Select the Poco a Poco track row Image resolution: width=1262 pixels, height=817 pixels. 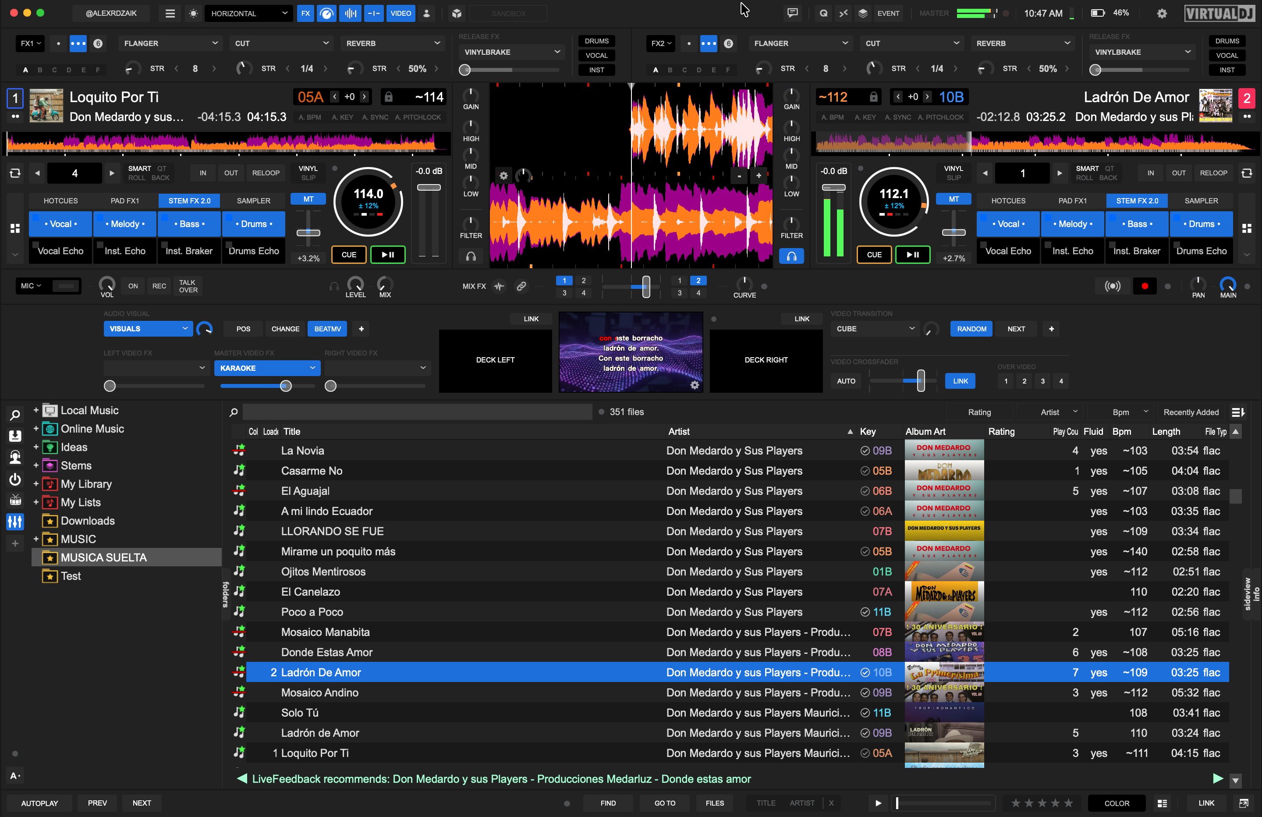click(312, 612)
